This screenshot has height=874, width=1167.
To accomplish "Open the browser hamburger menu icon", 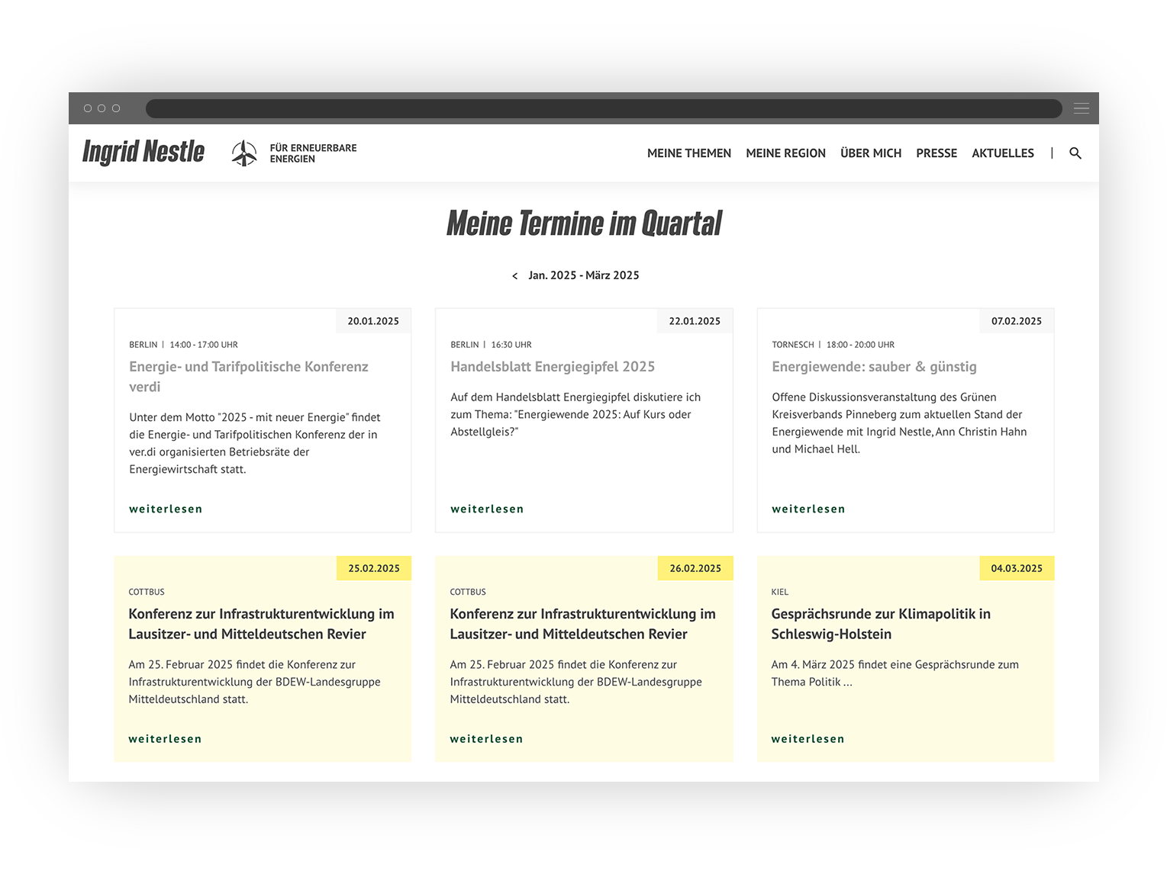I will tap(1081, 108).
